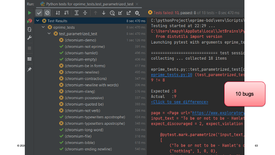
Task: Click the '1 sec 126 ms' duration of chromium-demo
Action: point(136,40)
